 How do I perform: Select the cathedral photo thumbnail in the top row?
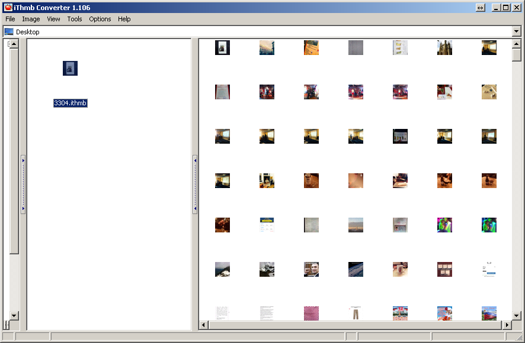click(444, 48)
